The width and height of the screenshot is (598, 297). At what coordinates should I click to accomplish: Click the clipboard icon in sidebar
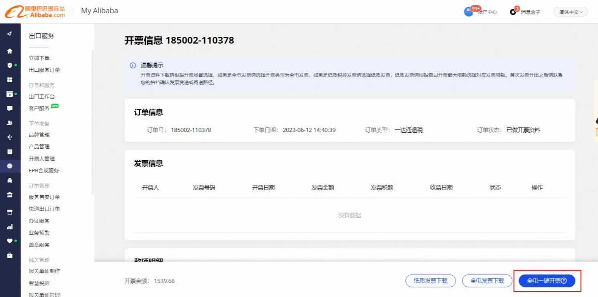10,152
